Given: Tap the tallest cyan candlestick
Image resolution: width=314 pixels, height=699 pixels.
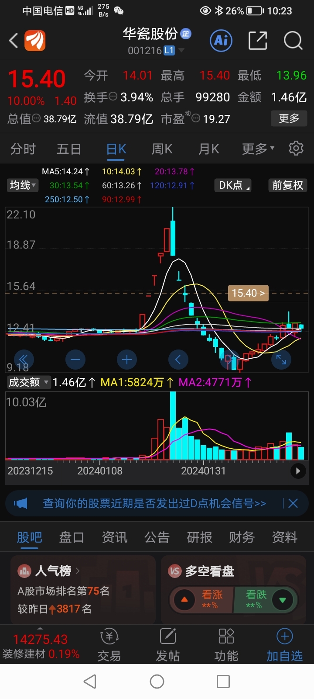Looking at the screenshot, I should pos(173,232).
